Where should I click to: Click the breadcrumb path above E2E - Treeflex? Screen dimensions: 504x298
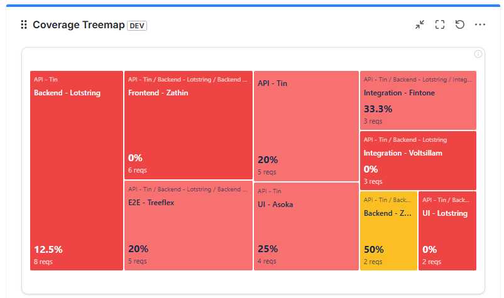188,189
